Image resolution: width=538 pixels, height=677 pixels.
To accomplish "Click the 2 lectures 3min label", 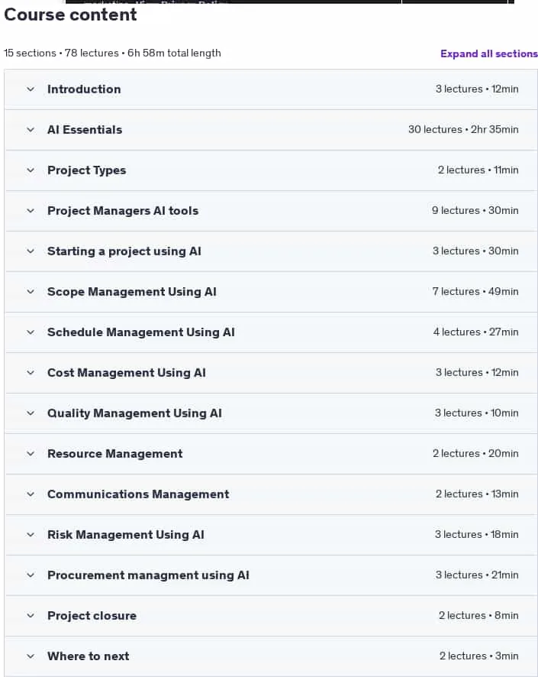I will click(x=479, y=656).
